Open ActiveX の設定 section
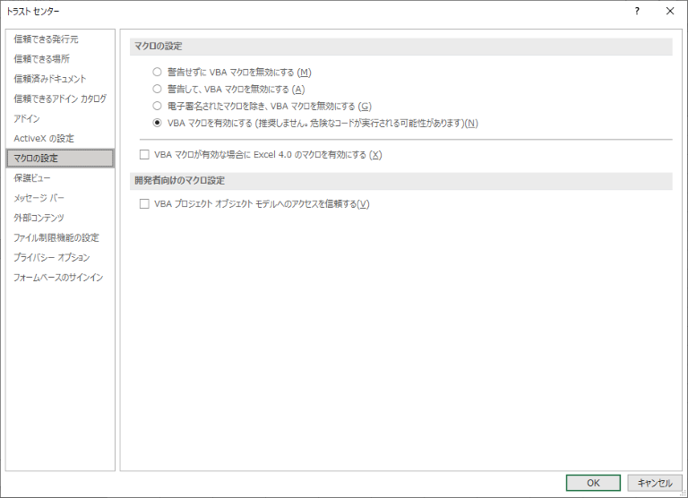Image resolution: width=688 pixels, height=498 pixels. click(44, 138)
